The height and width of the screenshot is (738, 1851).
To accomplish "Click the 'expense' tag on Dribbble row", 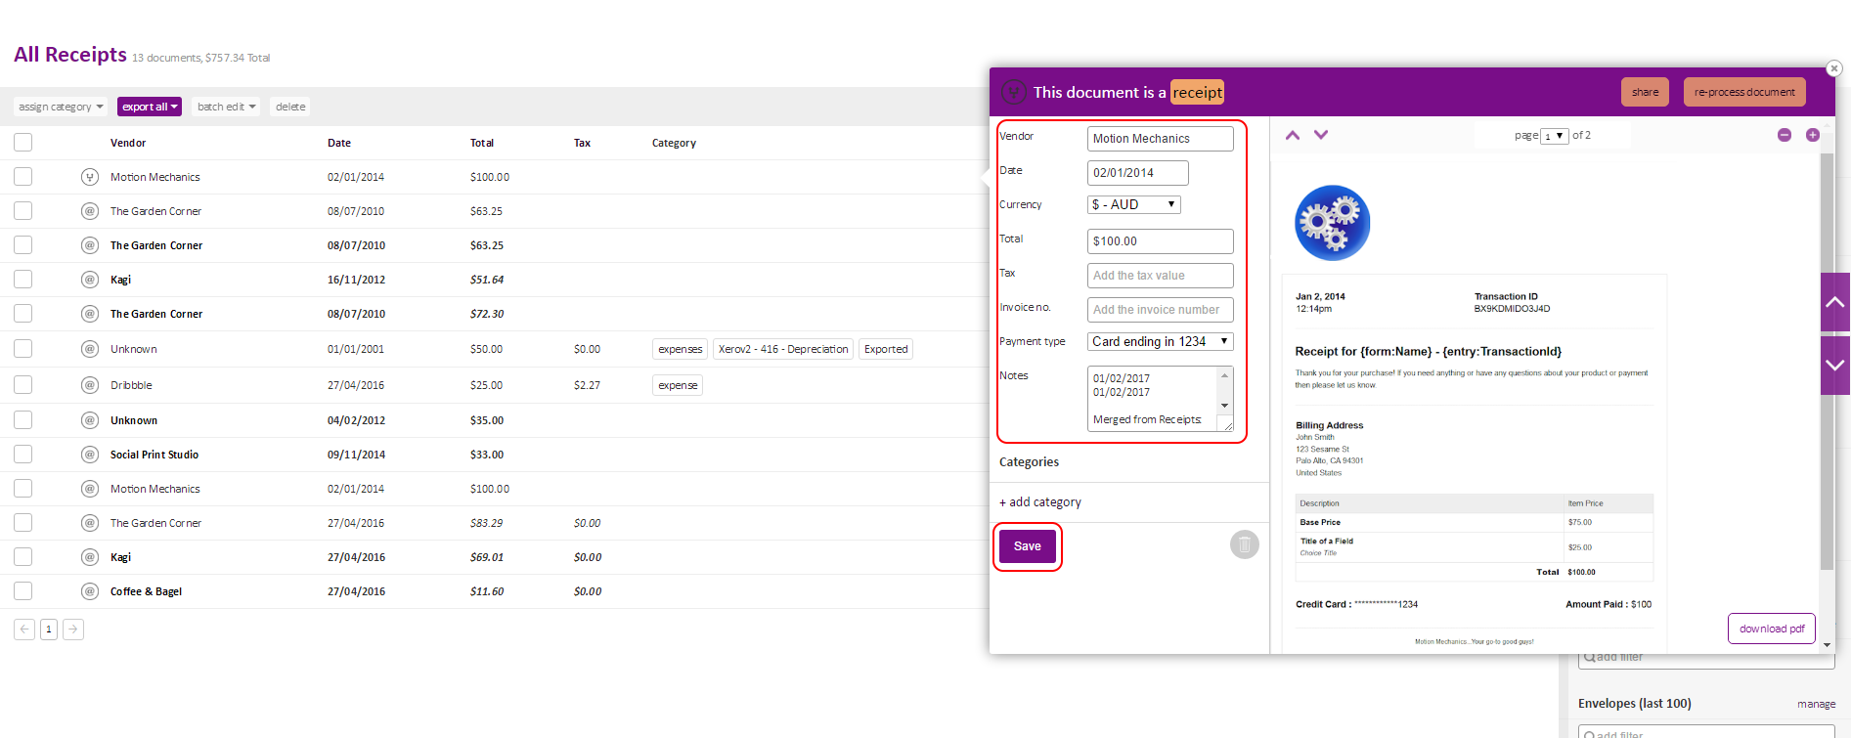I will coord(678,385).
